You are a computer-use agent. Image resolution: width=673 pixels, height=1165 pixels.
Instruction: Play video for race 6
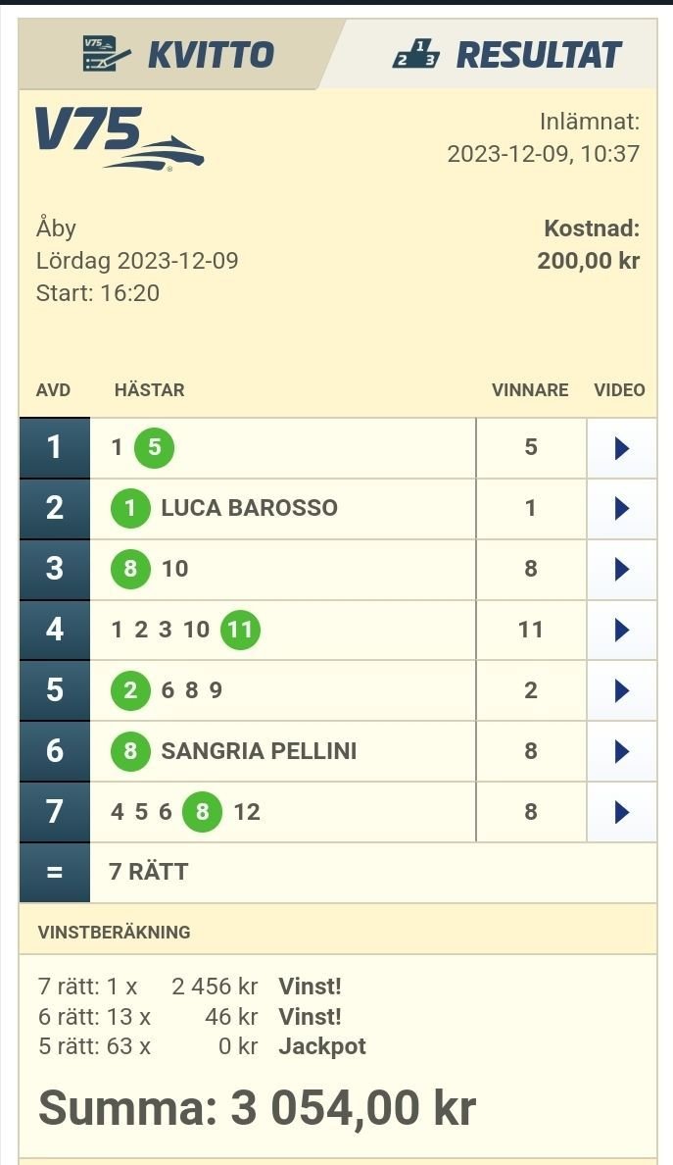coord(621,752)
